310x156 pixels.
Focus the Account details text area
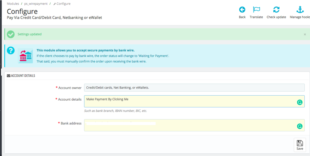pos(194,102)
